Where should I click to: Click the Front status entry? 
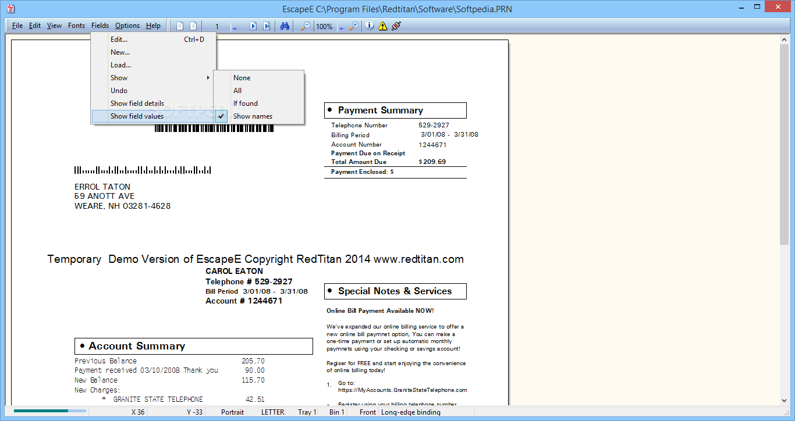368,412
